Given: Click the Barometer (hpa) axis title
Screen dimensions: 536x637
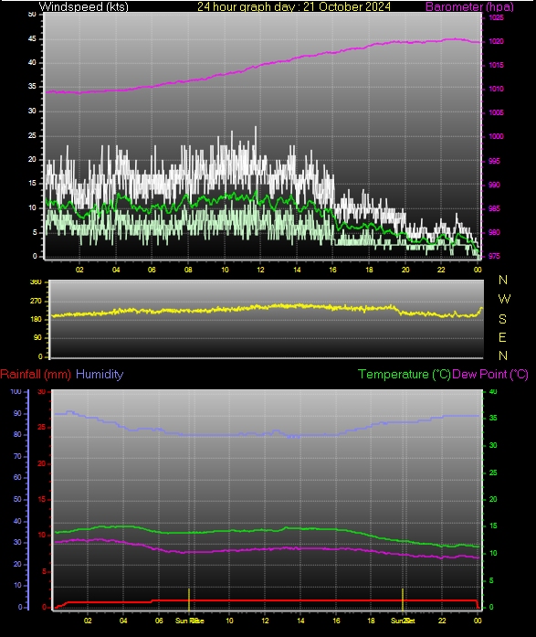Looking at the screenshot, I should click(x=469, y=6).
